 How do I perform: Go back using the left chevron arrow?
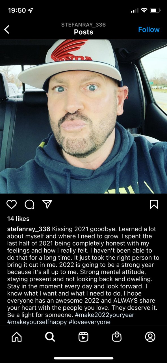coord(7,29)
